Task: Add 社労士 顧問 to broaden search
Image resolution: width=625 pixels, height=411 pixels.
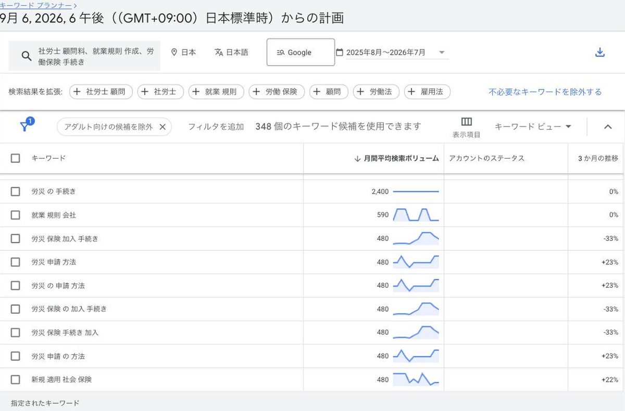Action: click(x=101, y=92)
